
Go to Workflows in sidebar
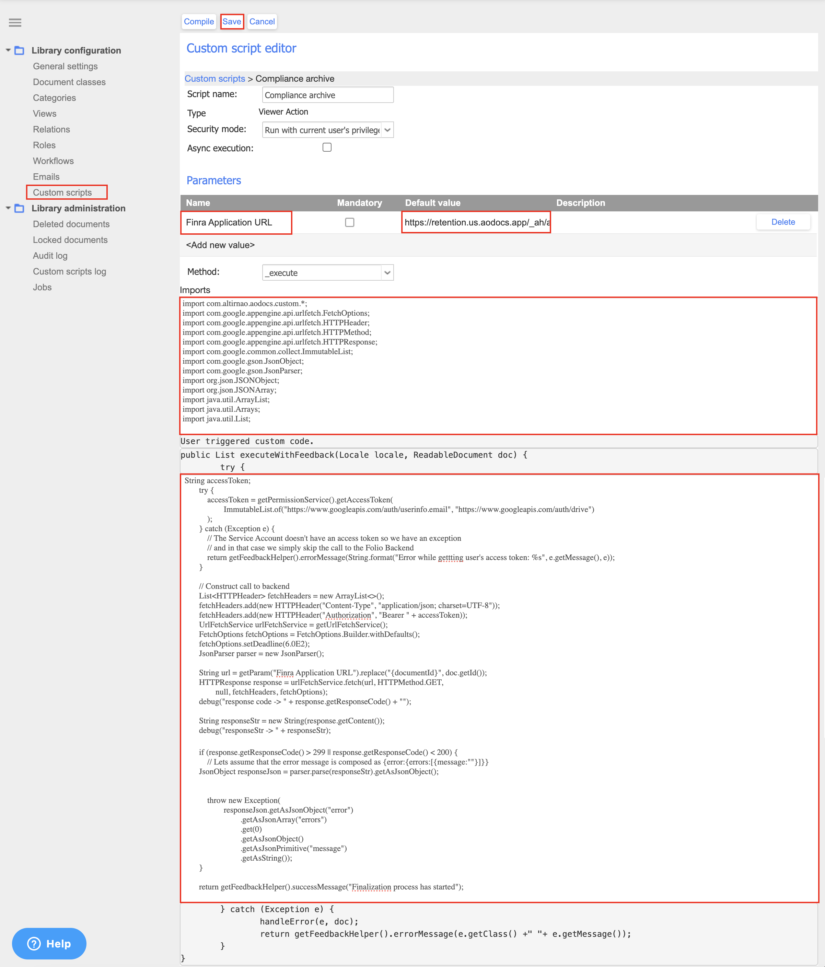(x=53, y=161)
